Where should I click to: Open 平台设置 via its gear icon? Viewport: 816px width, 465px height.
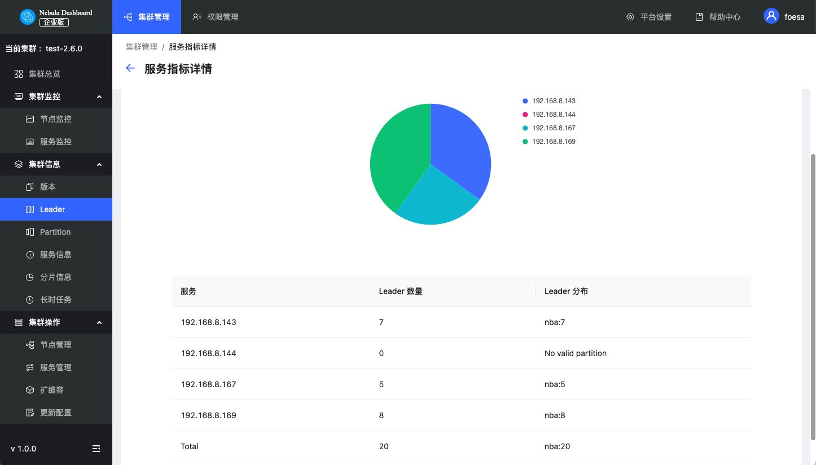pyautogui.click(x=630, y=17)
